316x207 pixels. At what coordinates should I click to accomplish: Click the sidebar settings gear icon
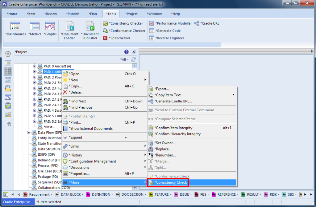8,54
